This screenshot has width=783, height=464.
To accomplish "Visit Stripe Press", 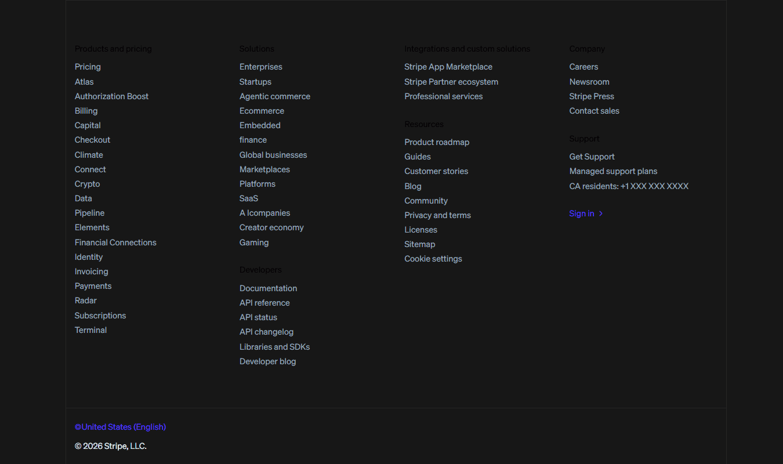I will pos(592,96).
